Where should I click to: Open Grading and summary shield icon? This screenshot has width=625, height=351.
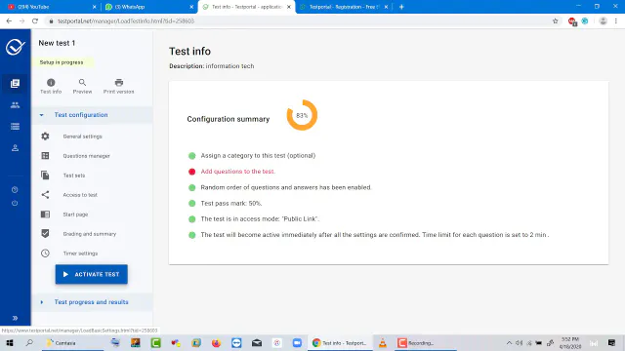click(x=45, y=234)
